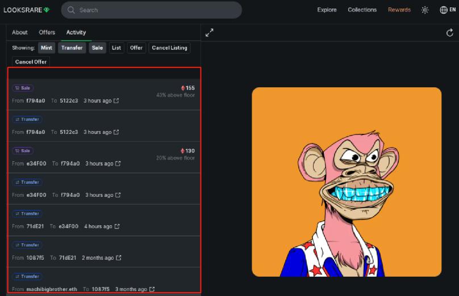Viewport: 459px width, 296px height.
Task: Toggle the Sale activity filter
Action: pos(97,48)
